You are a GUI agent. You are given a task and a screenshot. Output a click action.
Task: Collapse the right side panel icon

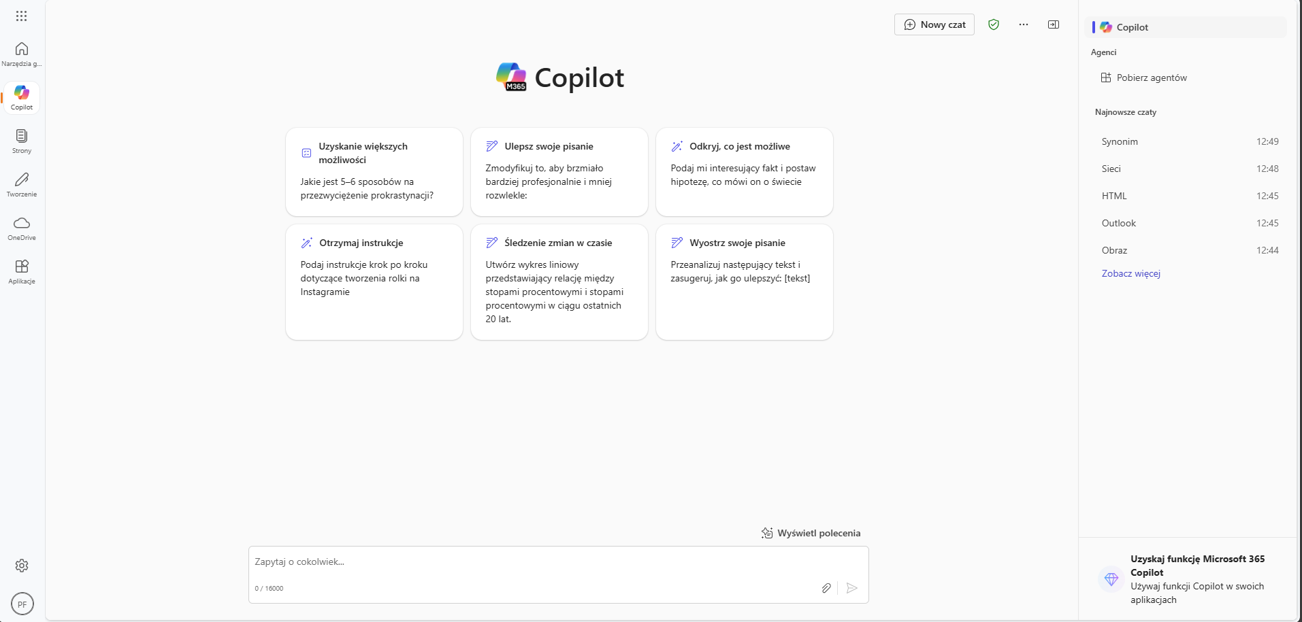(x=1054, y=24)
